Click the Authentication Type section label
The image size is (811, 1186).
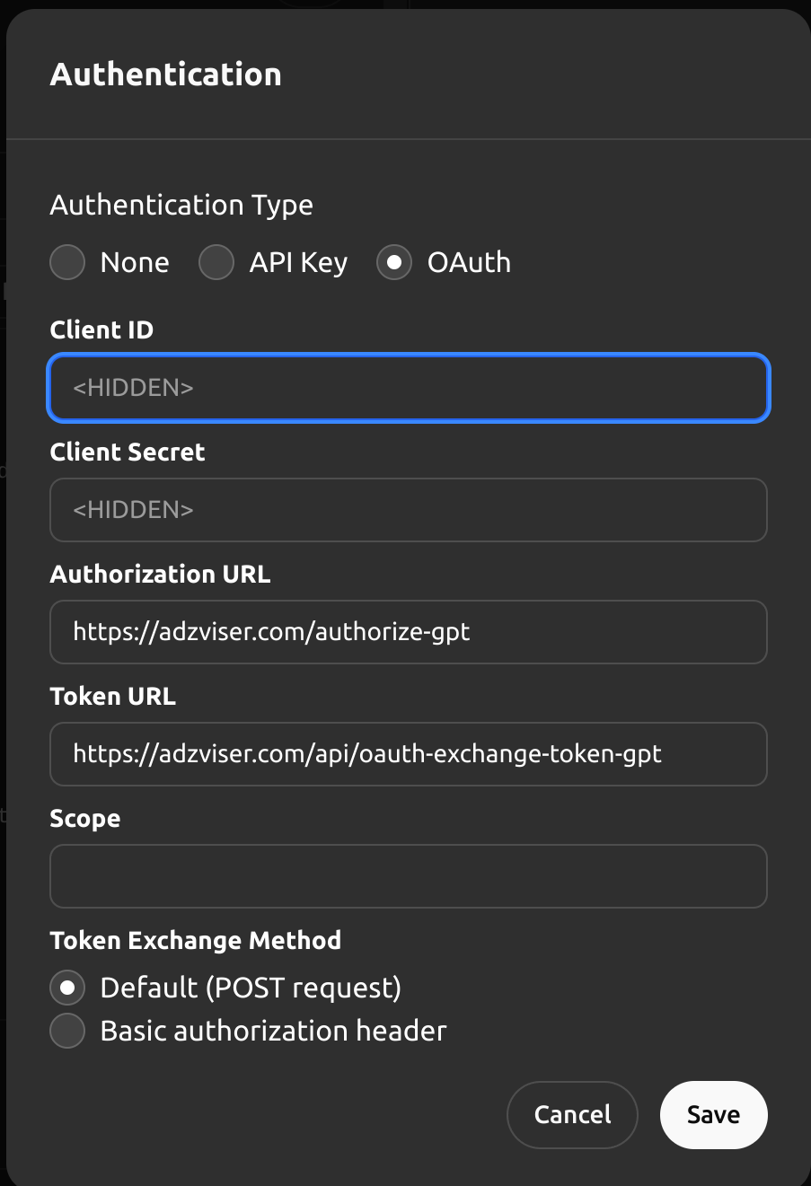181,205
